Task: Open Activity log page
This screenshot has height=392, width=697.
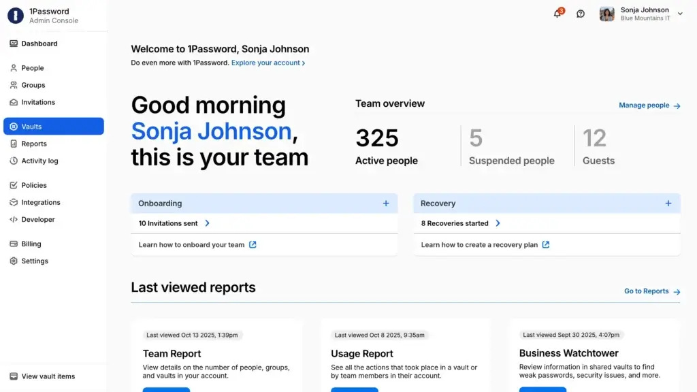Action: (x=53, y=161)
